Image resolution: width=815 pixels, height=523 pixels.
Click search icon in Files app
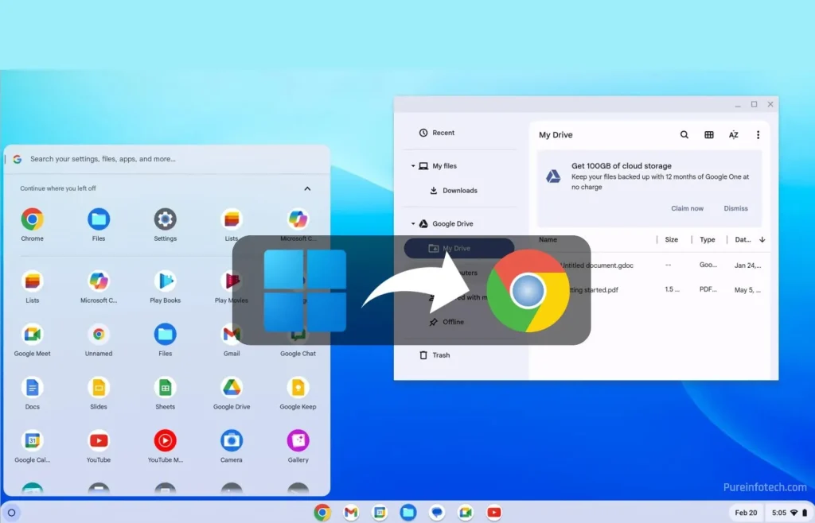coord(684,135)
